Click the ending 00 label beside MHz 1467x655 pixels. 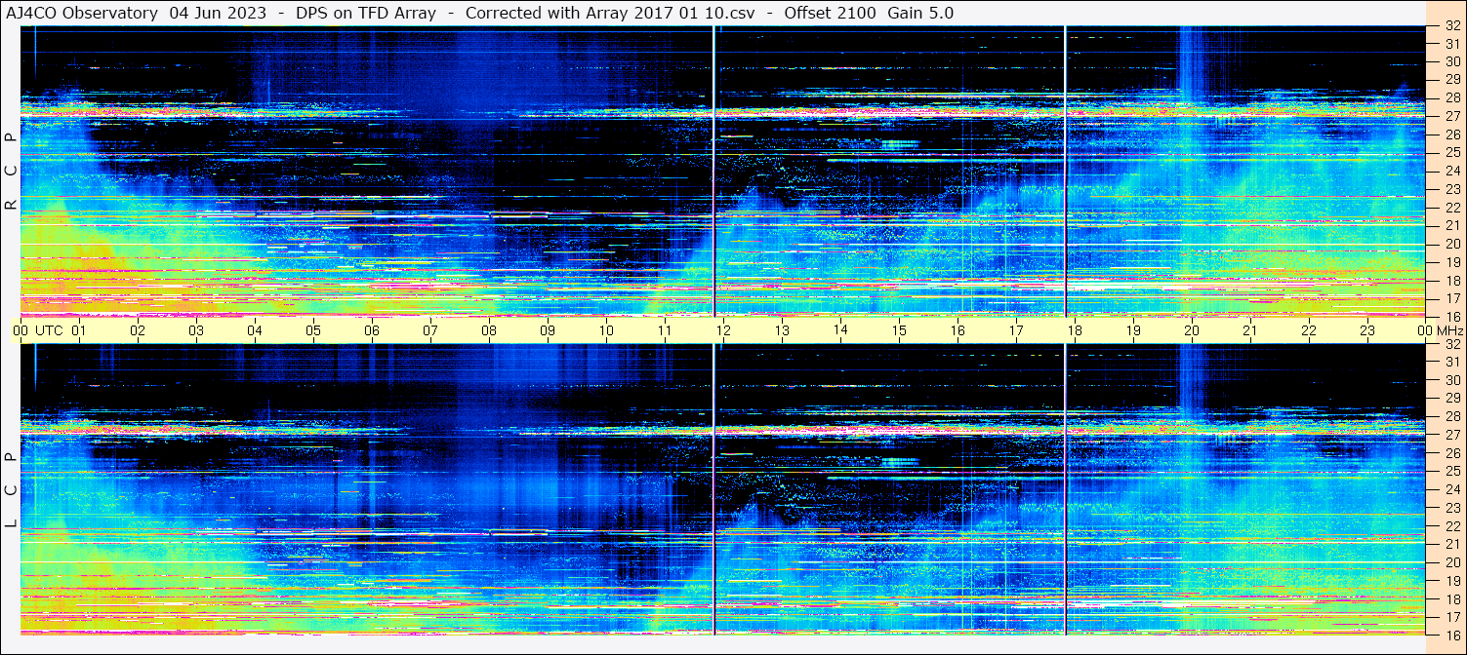(x=1424, y=330)
